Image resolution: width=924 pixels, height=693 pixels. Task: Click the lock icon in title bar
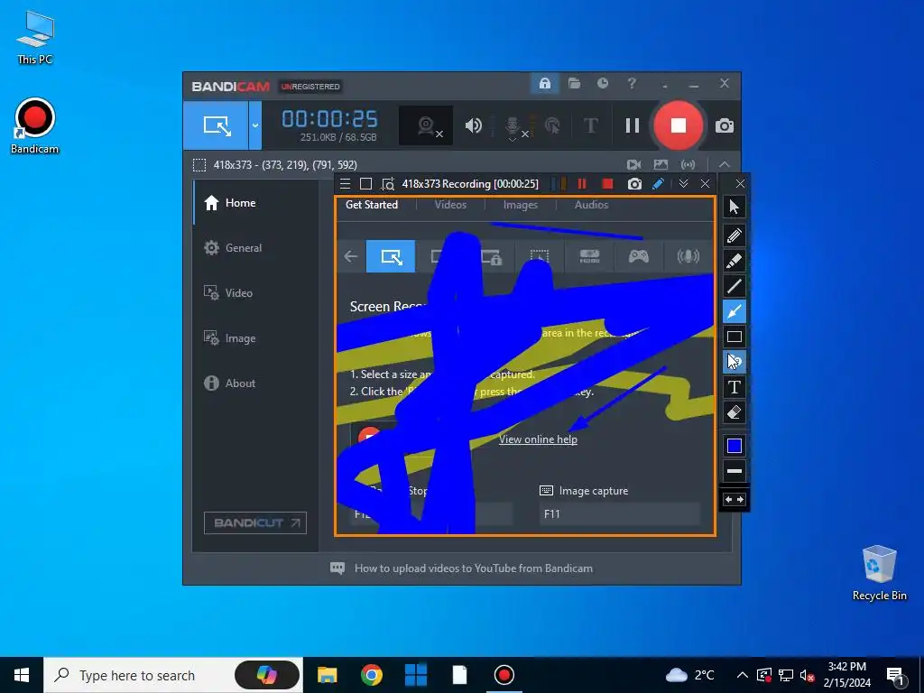click(x=544, y=84)
